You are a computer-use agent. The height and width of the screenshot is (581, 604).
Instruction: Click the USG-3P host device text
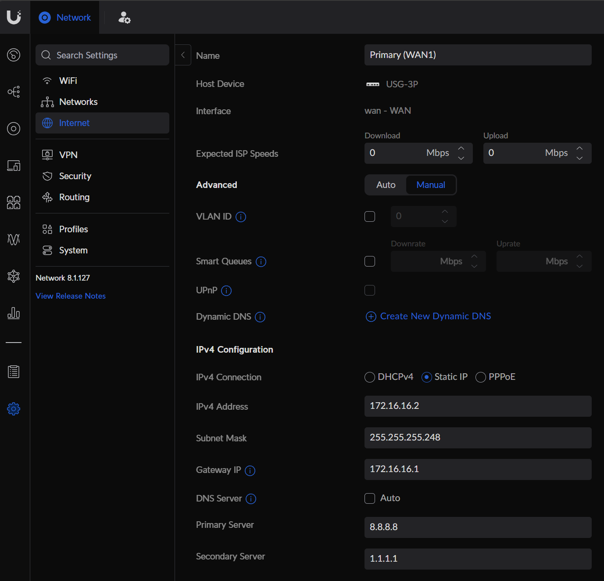(x=402, y=84)
